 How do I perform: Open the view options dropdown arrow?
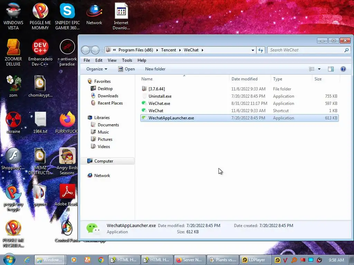tap(319, 69)
